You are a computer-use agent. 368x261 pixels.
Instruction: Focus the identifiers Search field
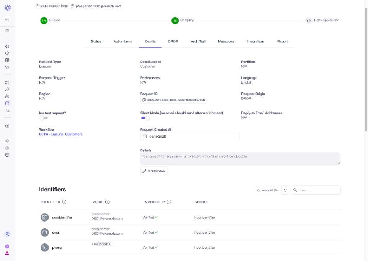pyautogui.click(x=316, y=190)
